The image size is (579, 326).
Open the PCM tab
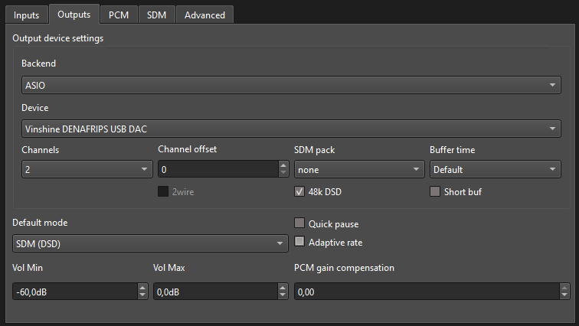(x=119, y=15)
